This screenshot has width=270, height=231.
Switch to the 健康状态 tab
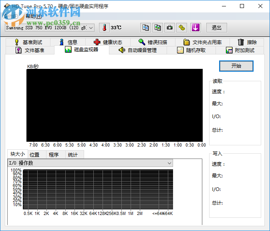(x=108, y=42)
